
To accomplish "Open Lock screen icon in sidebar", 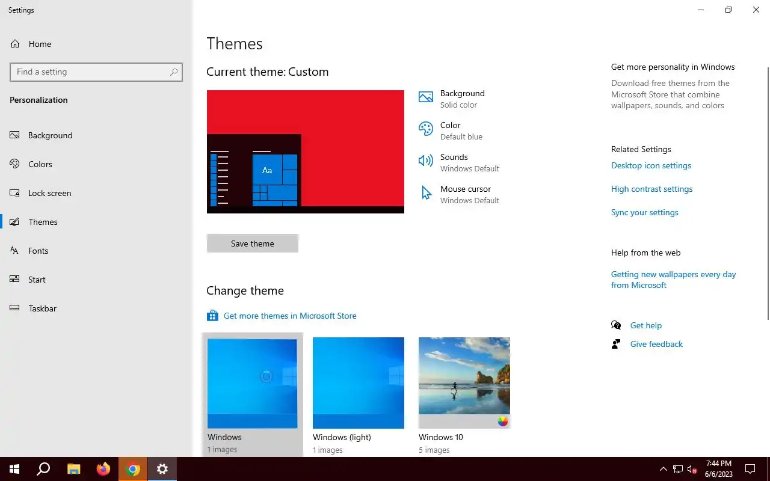I will click(x=15, y=193).
